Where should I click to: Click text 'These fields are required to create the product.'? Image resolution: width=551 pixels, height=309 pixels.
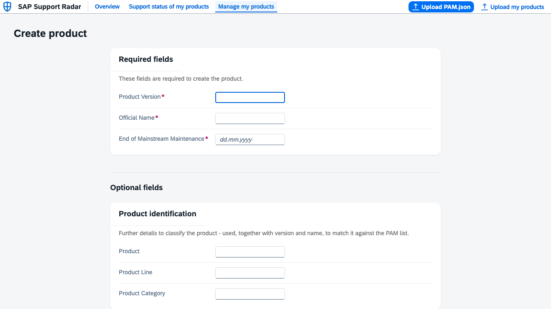coord(181,79)
